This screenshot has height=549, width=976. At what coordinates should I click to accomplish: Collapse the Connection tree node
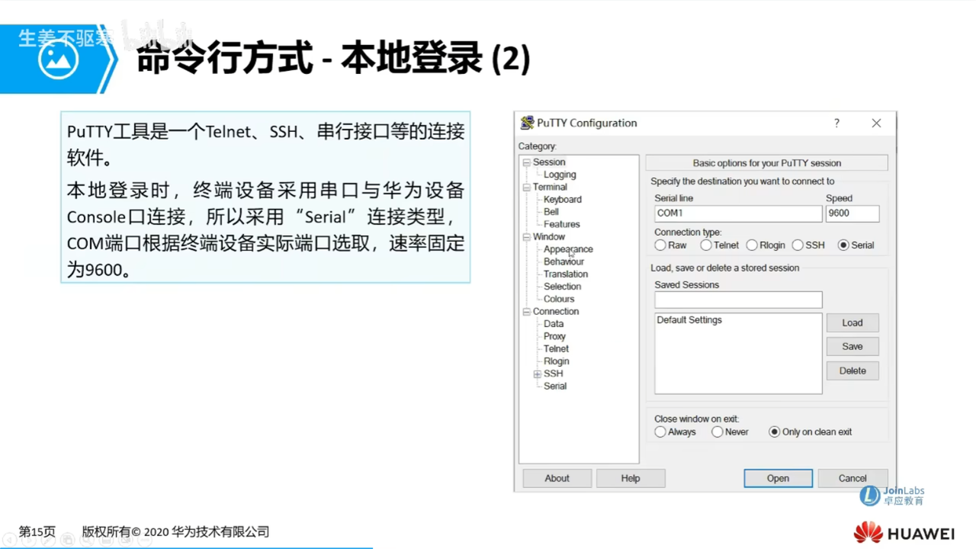(526, 312)
